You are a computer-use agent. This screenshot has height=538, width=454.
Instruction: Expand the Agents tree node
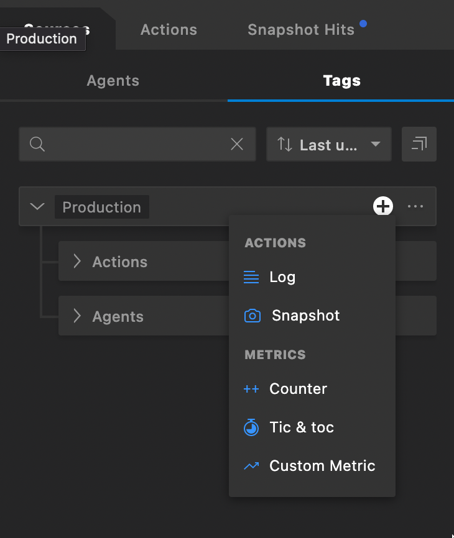[x=77, y=316]
